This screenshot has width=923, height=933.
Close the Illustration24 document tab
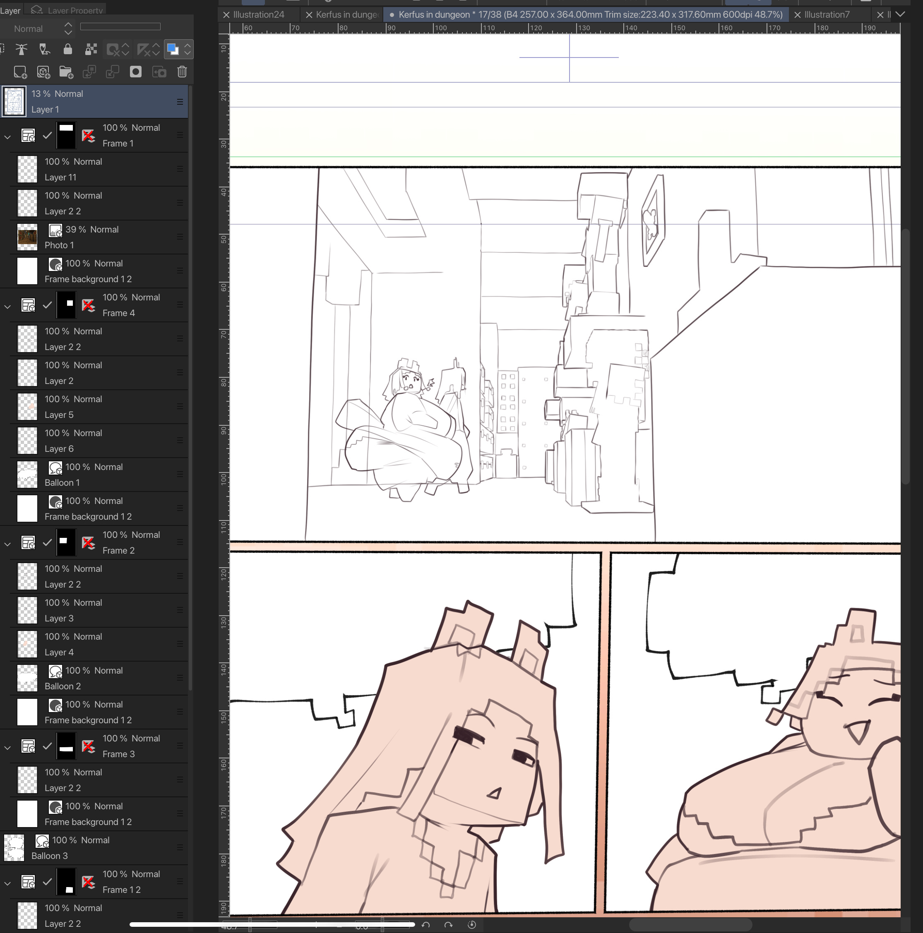[226, 14]
